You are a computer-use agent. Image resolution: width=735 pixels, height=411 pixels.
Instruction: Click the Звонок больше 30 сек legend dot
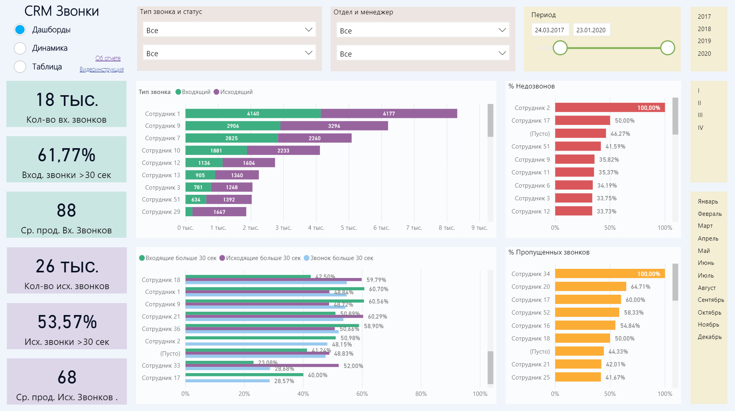tap(307, 258)
